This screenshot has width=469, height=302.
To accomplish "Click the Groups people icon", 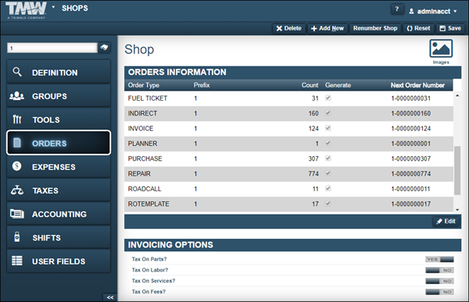I will coord(16,96).
